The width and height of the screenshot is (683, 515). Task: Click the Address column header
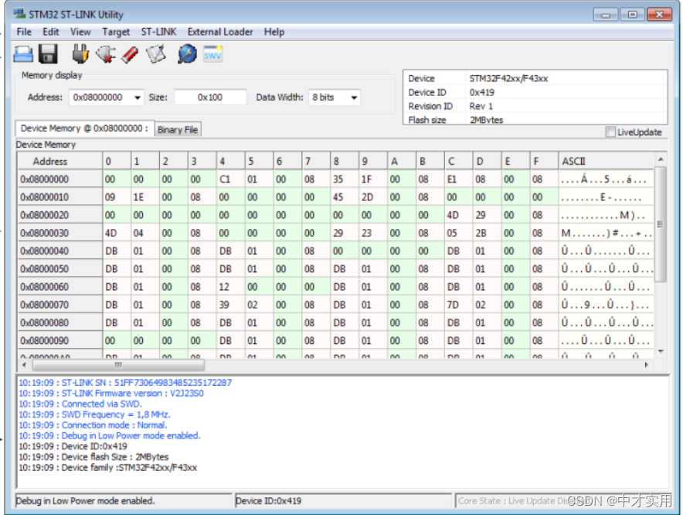tap(59, 162)
